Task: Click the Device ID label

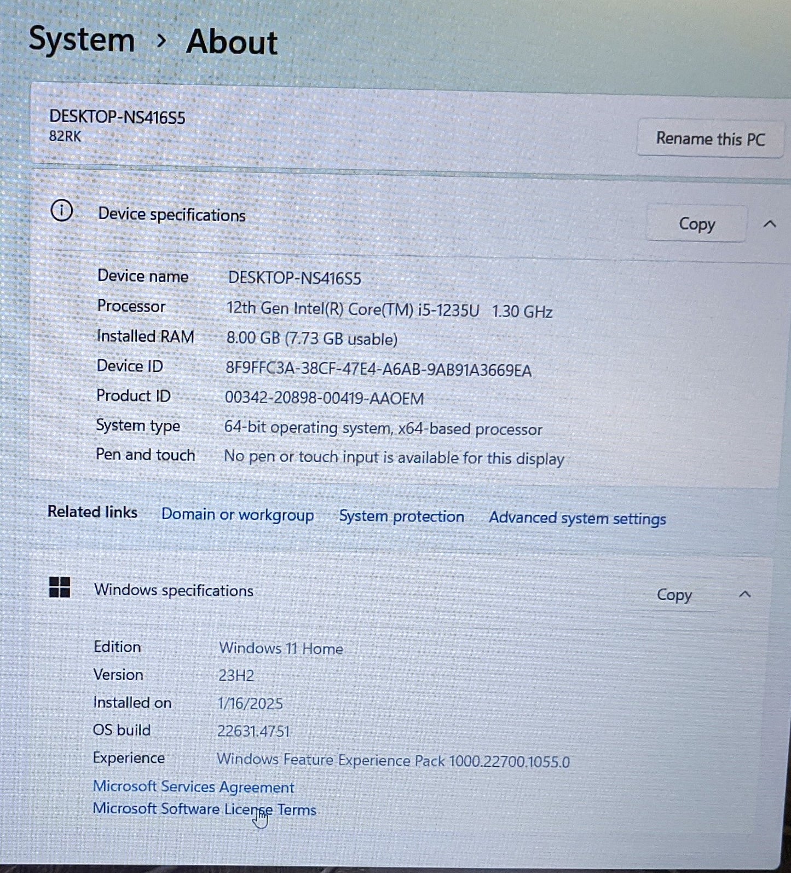Action: pos(130,366)
